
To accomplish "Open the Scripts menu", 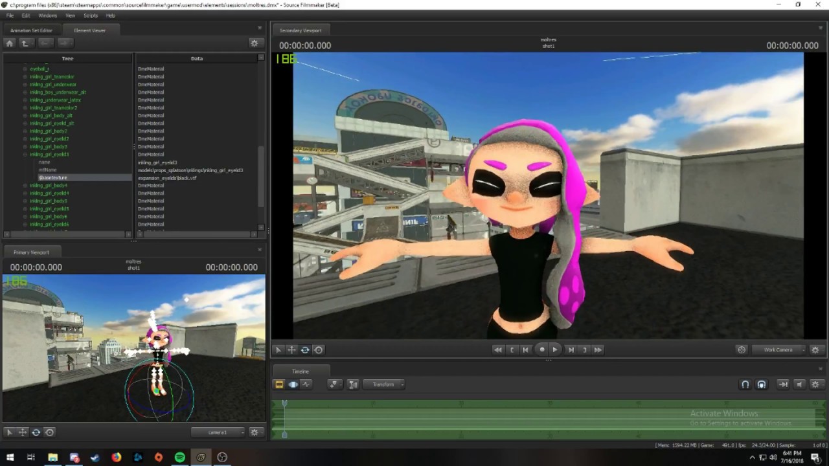I will click(x=91, y=16).
